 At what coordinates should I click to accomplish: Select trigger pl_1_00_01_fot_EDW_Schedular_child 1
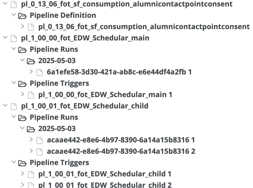(104, 174)
